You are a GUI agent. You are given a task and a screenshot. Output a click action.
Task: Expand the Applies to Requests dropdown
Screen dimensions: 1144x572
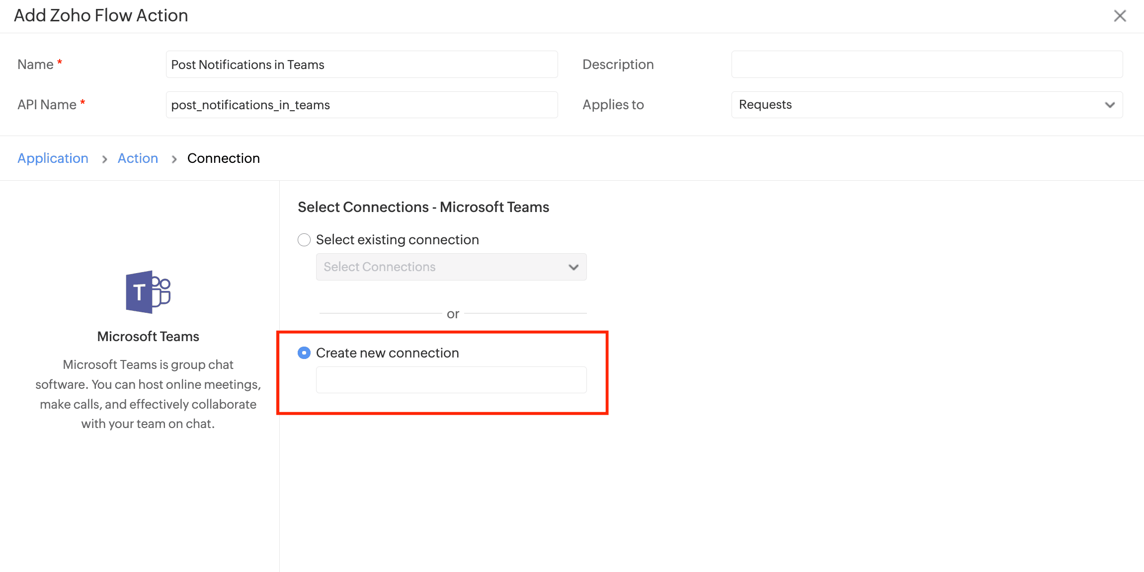pyautogui.click(x=926, y=105)
